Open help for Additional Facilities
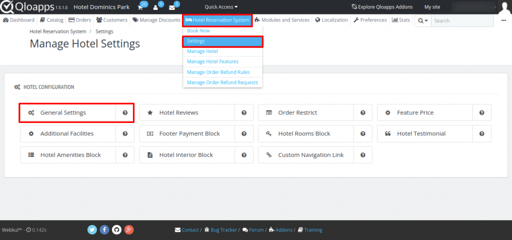 pos(125,134)
